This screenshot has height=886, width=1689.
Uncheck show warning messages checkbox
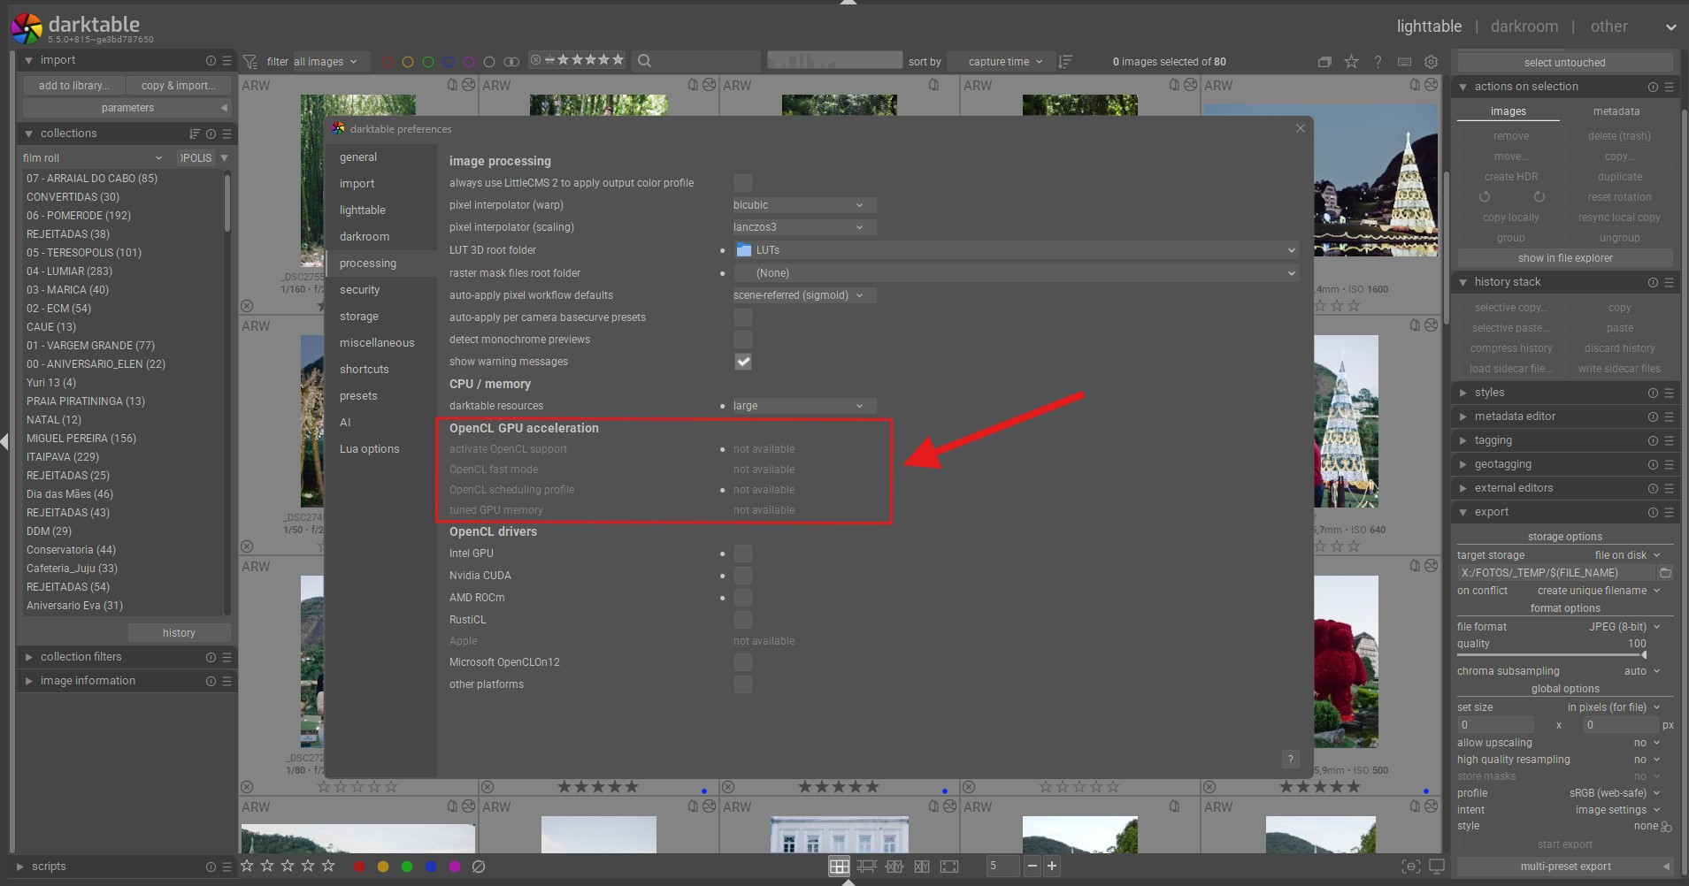pyautogui.click(x=743, y=362)
